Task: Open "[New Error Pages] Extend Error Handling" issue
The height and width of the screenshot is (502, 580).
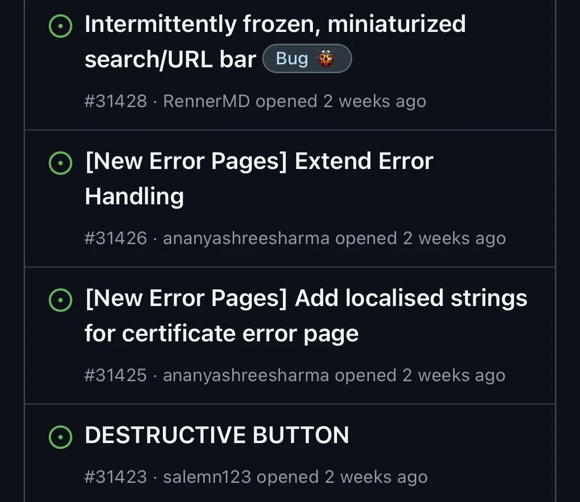Action: point(259,162)
